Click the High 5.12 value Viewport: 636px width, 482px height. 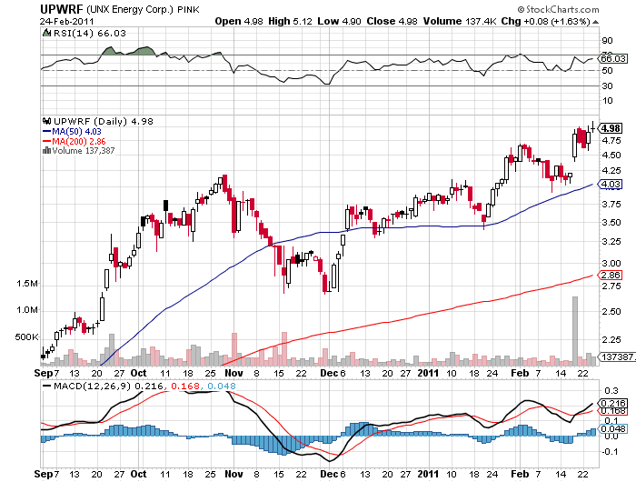point(290,21)
